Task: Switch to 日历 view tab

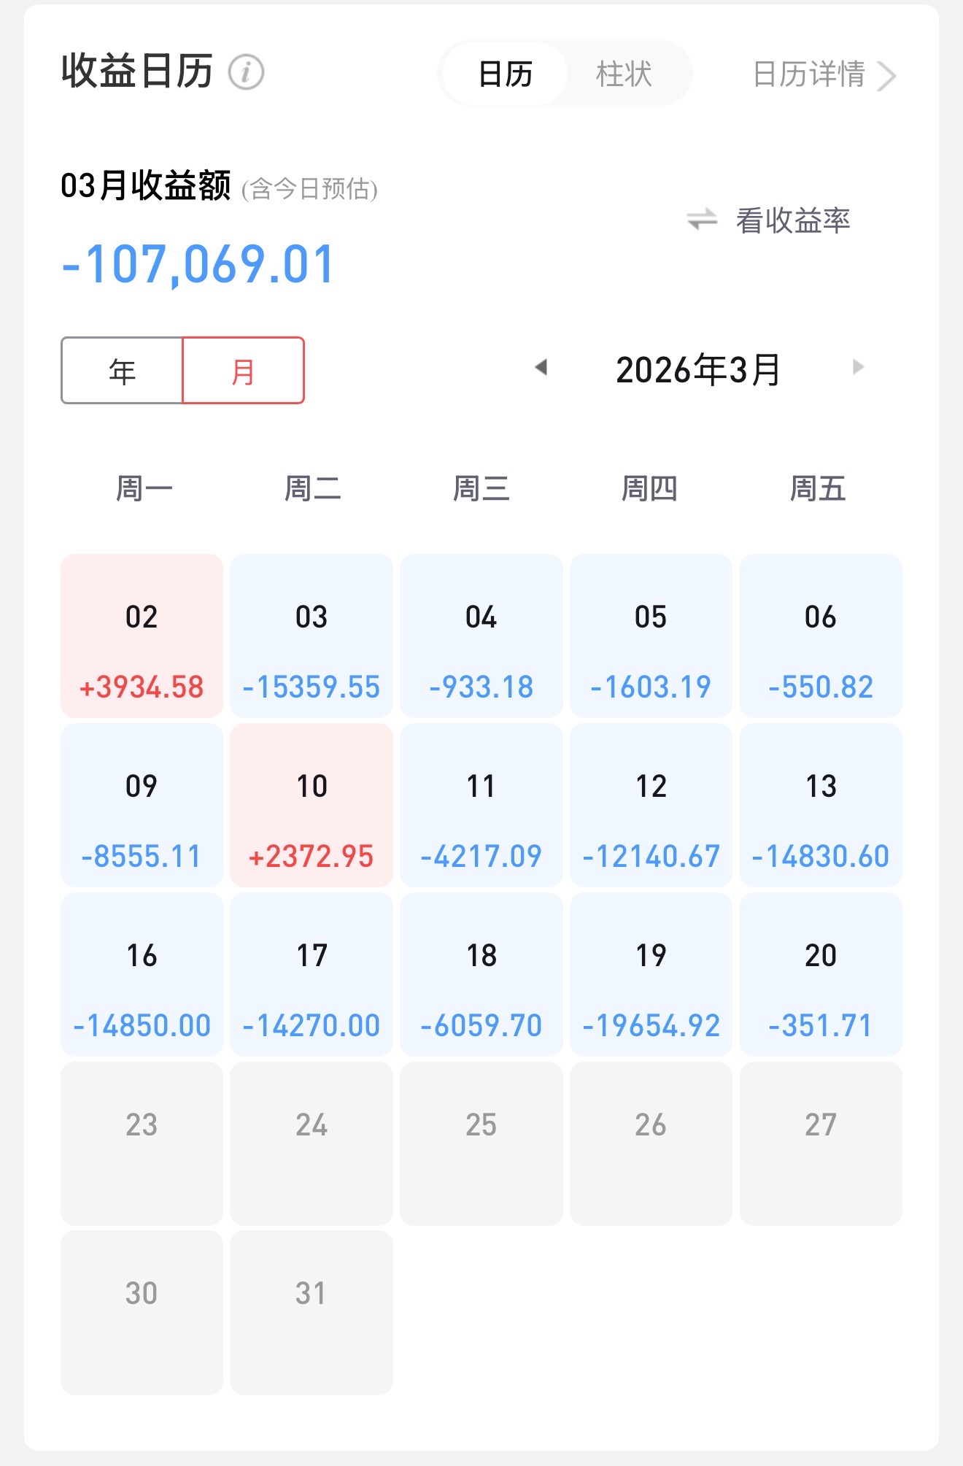Action: click(x=505, y=74)
